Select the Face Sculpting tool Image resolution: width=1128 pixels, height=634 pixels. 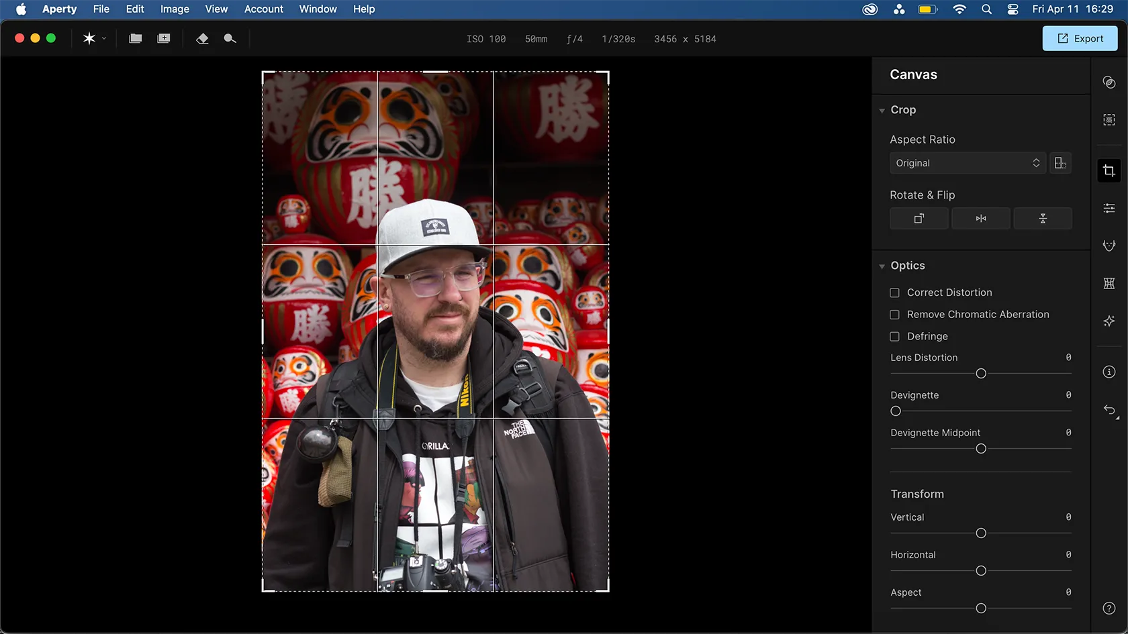click(1109, 245)
